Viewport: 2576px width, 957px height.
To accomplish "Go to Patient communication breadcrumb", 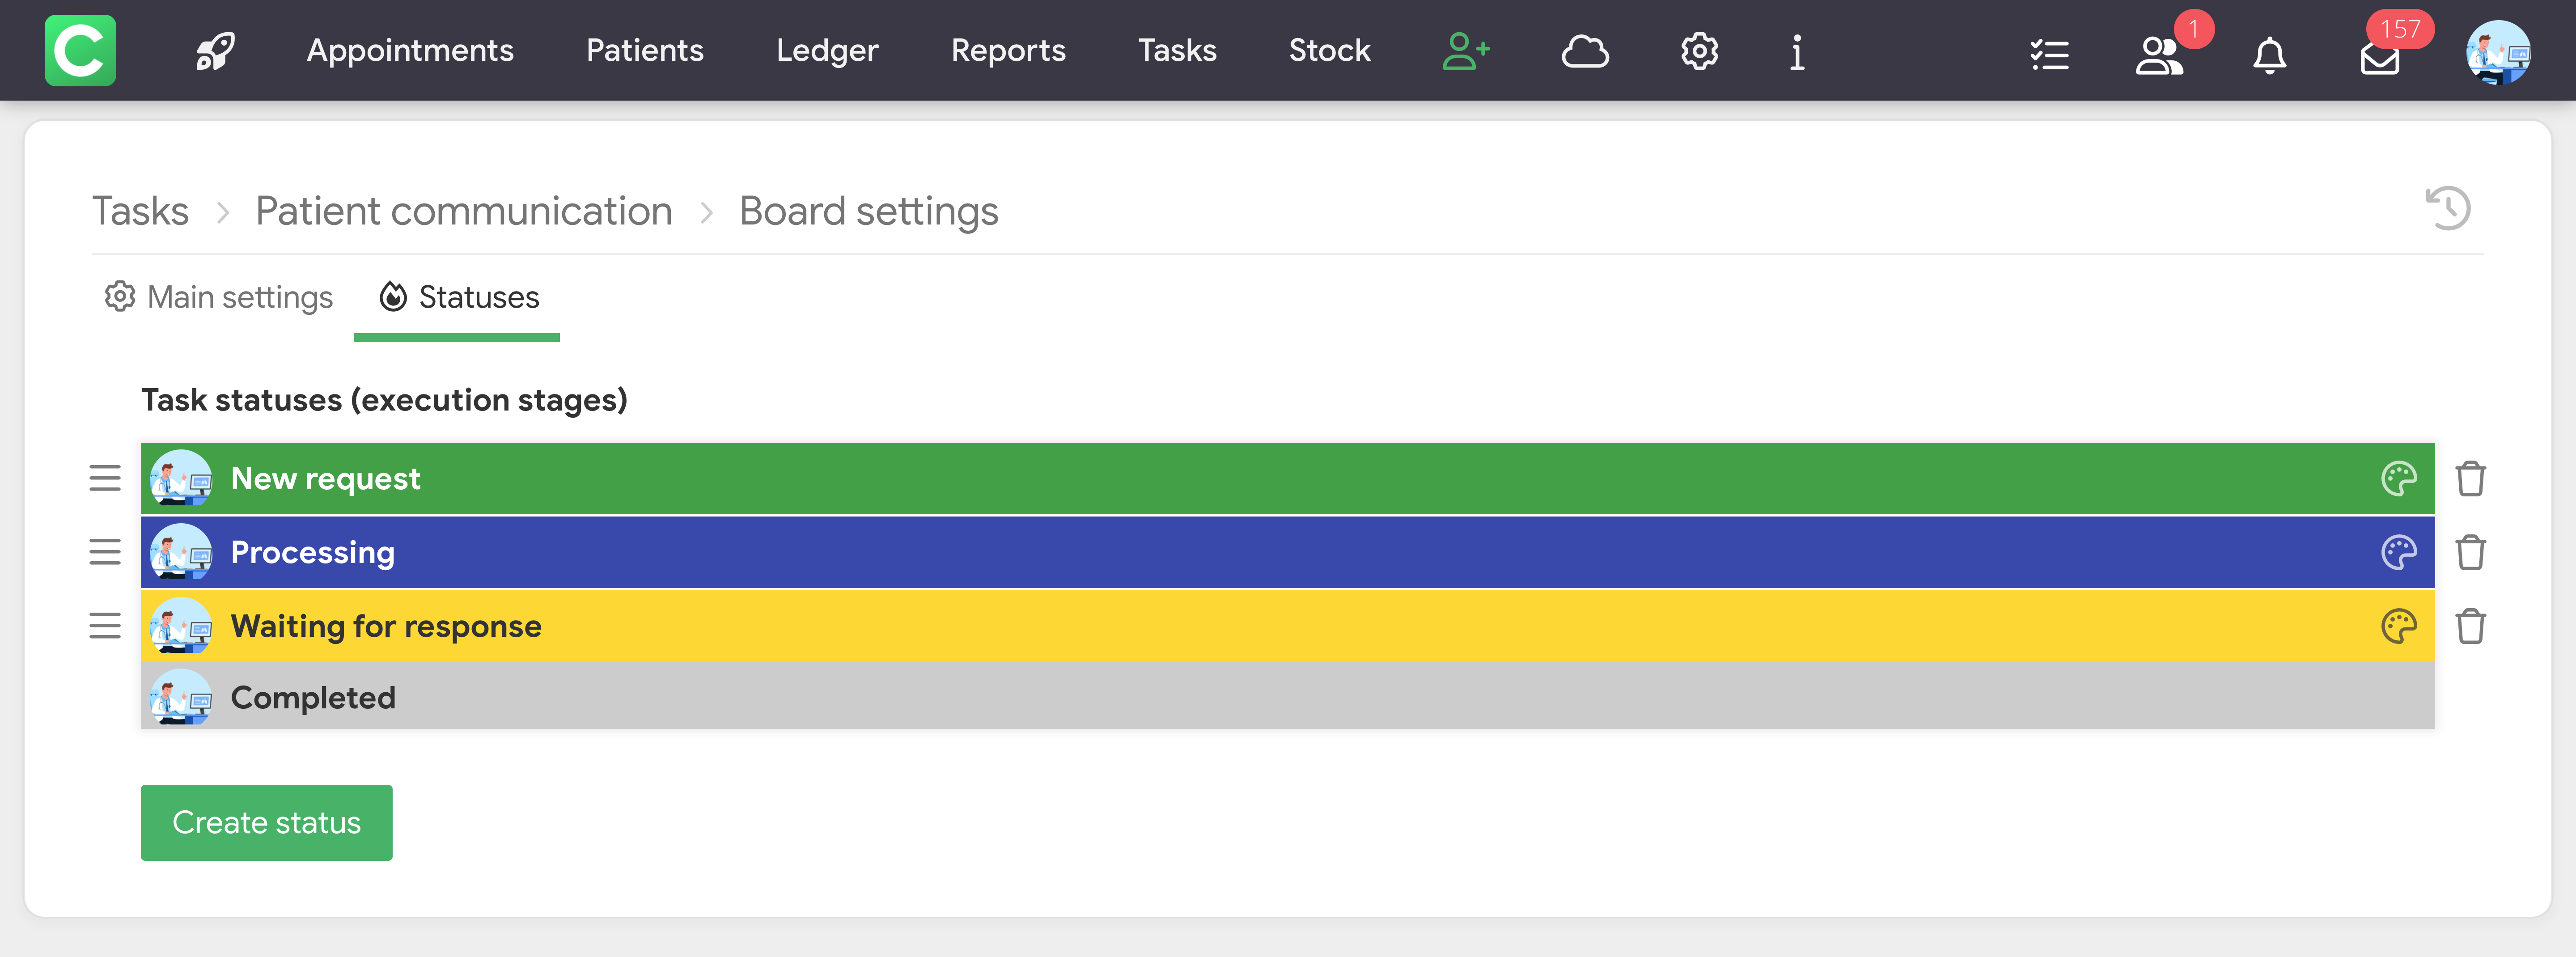I will tap(463, 211).
